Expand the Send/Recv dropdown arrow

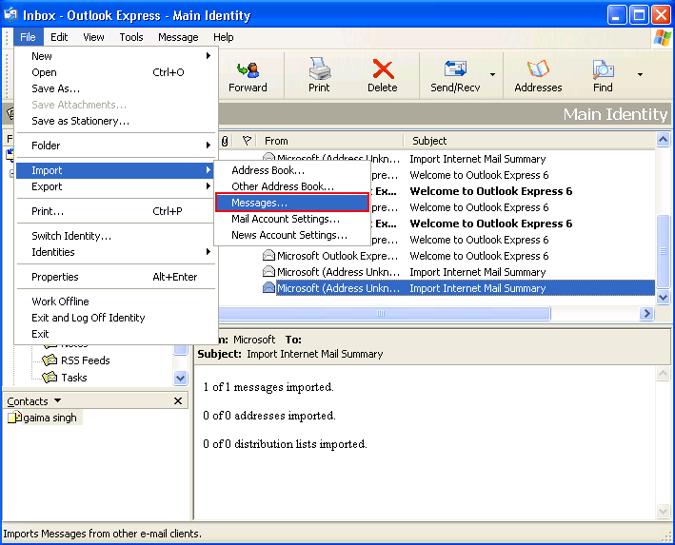click(x=492, y=74)
